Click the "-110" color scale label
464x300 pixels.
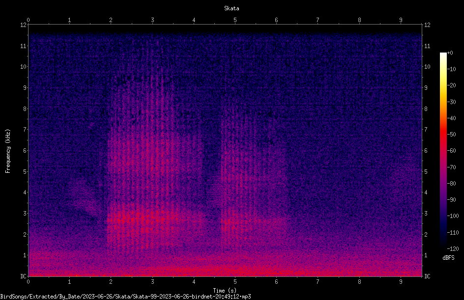coord(453,233)
